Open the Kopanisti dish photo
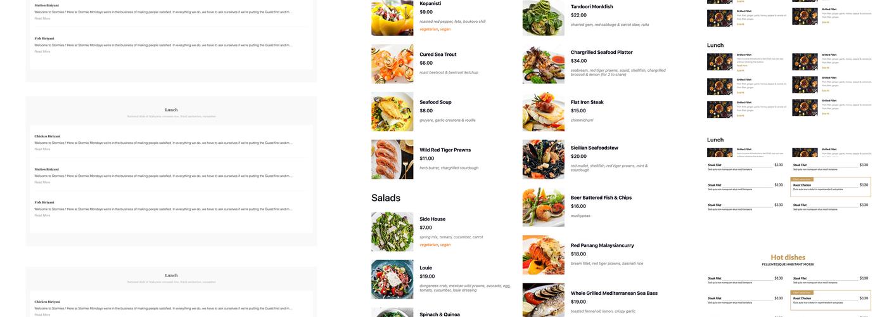Viewport: 887px width, 317px height. [392, 18]
